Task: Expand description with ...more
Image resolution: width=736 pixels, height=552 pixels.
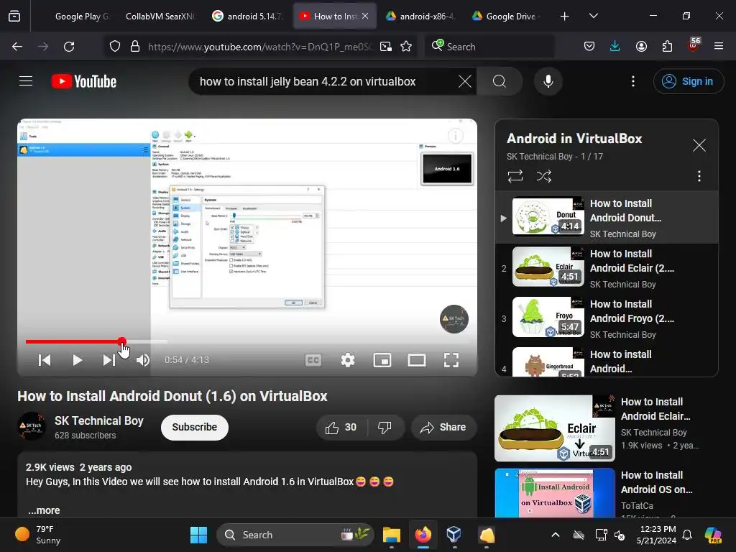Action: 44,510
